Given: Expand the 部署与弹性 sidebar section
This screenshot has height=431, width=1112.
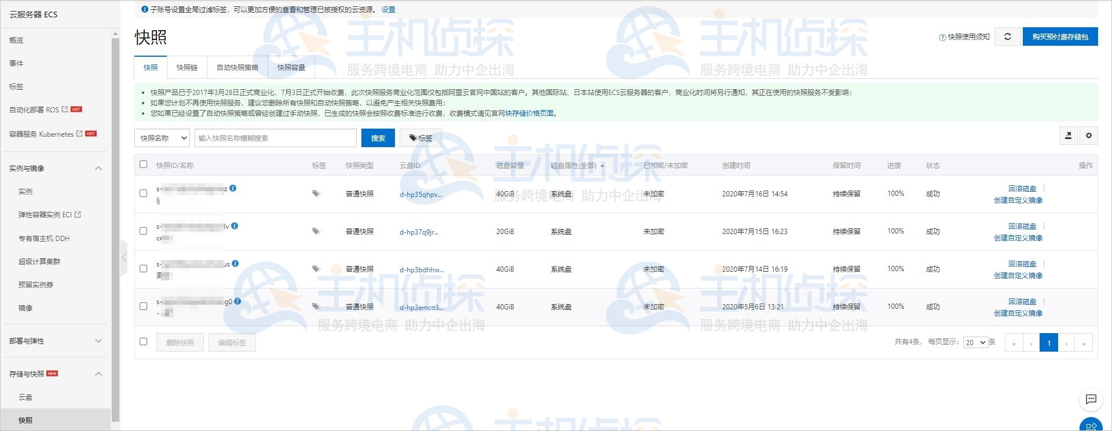Looking at the screenshot, I should point(98,341).
